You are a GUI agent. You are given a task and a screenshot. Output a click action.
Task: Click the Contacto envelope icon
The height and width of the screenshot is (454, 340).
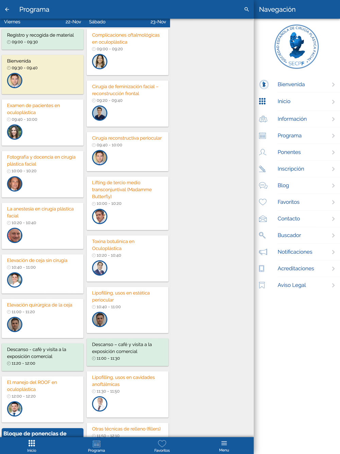262,219
